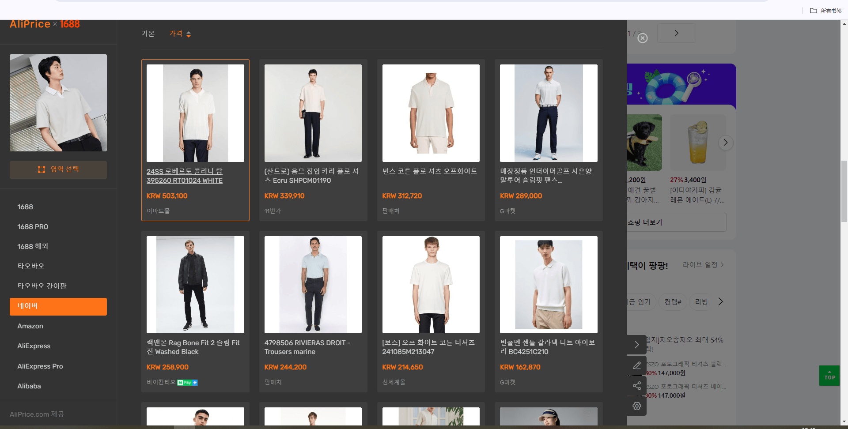The height and width of the screenshot is (429, 848).
Task: Select the 1688 PRO source
Action: tap(58, 227)
